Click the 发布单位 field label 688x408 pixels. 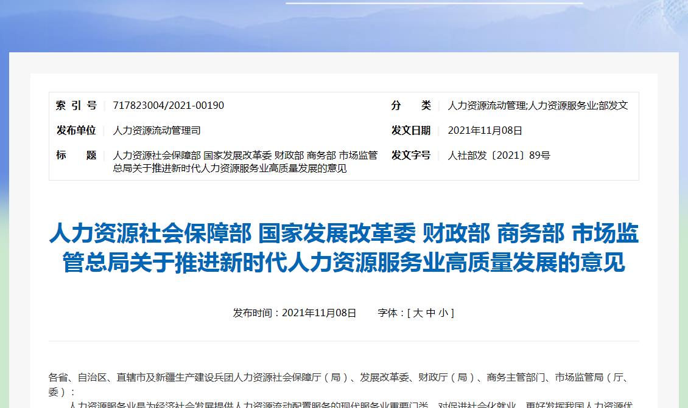(76, 130)
